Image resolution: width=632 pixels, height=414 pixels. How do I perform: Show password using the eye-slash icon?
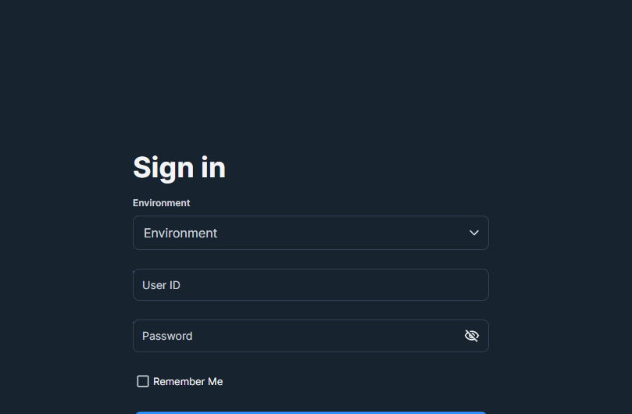point(471,336)
